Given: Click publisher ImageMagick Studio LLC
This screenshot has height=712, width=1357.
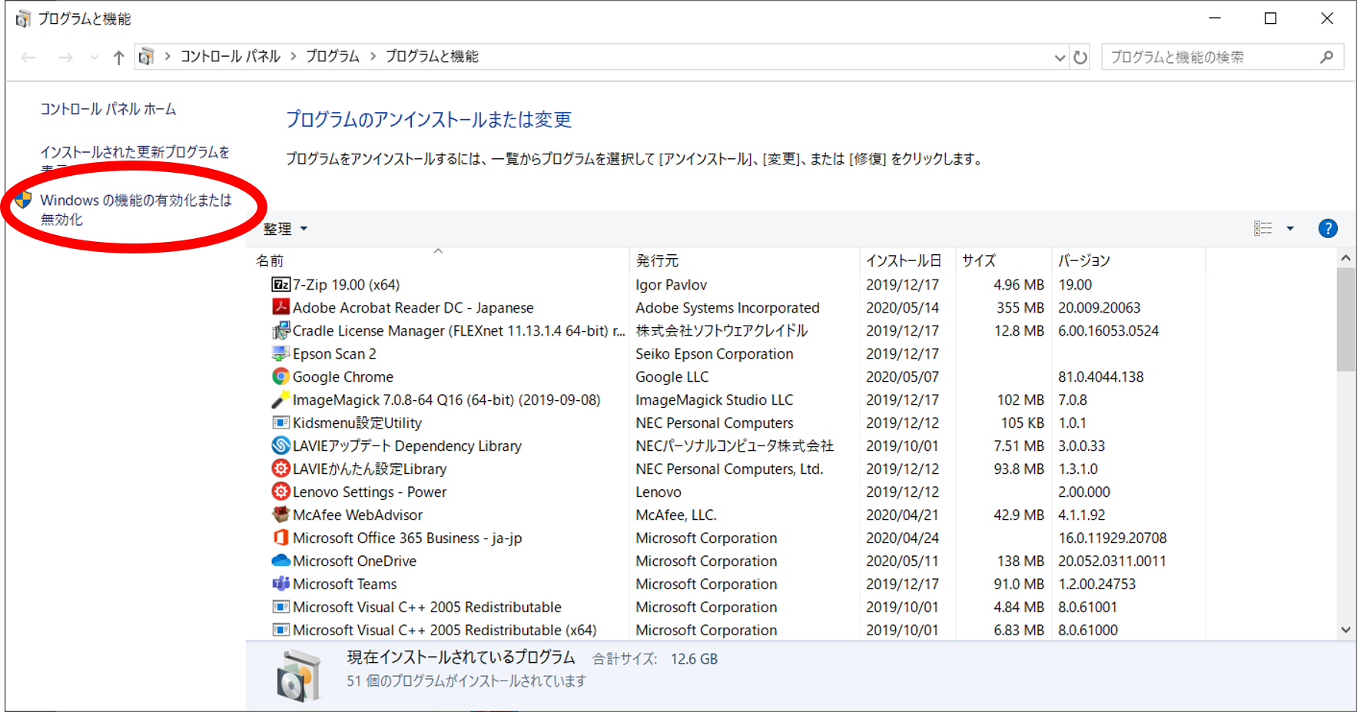Looking at the screenshot, I should click(714, 399).
